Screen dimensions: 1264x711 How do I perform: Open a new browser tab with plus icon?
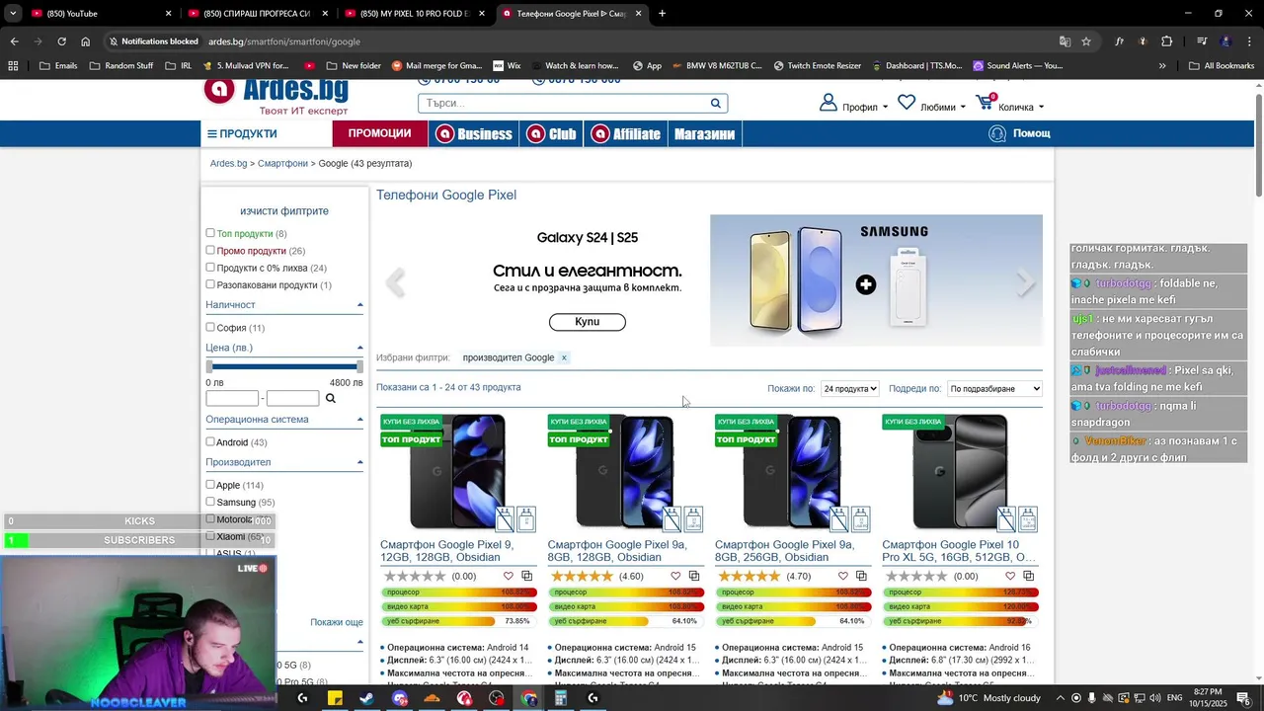tap(662, 14)
